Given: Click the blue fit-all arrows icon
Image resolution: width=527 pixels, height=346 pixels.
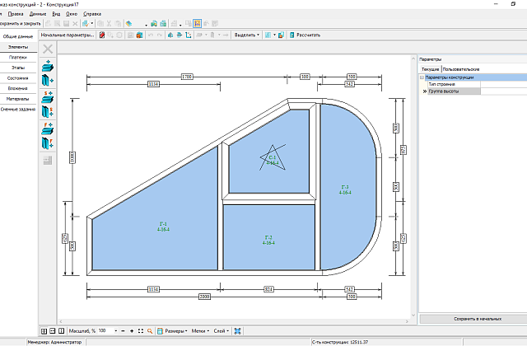Looking at the screenshot, I should tap(238, 331).
